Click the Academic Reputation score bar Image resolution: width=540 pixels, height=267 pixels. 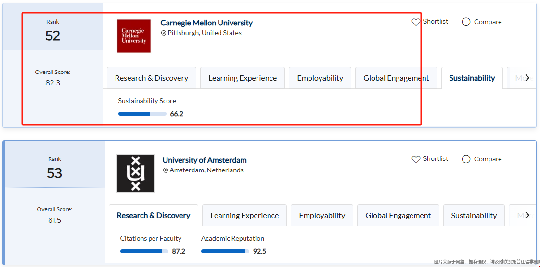[225, 251]
